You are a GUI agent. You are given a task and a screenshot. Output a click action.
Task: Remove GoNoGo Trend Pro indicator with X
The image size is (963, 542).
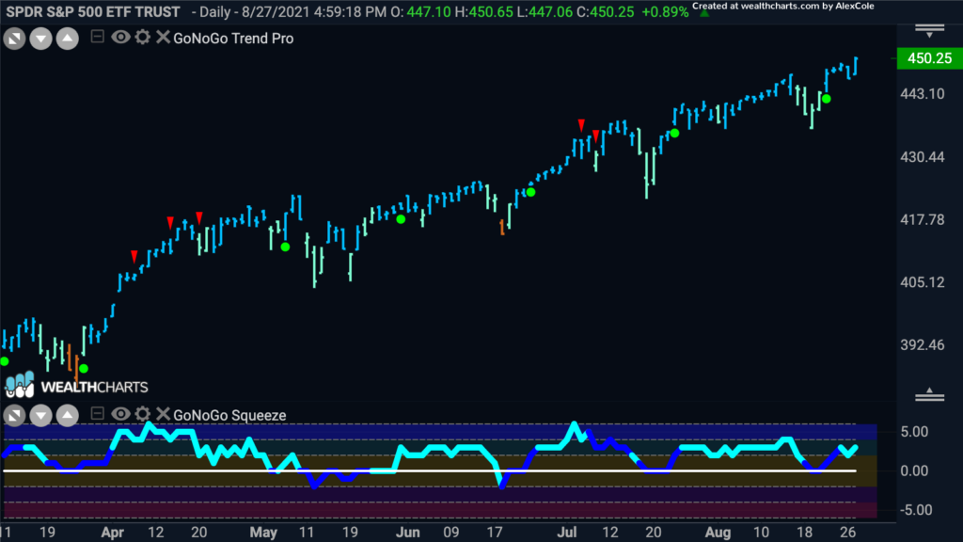162,37
